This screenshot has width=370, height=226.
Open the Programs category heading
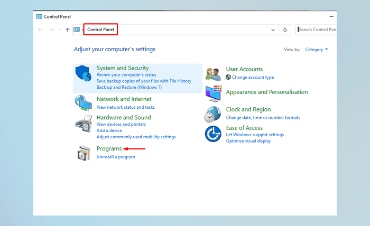(109, 149)
